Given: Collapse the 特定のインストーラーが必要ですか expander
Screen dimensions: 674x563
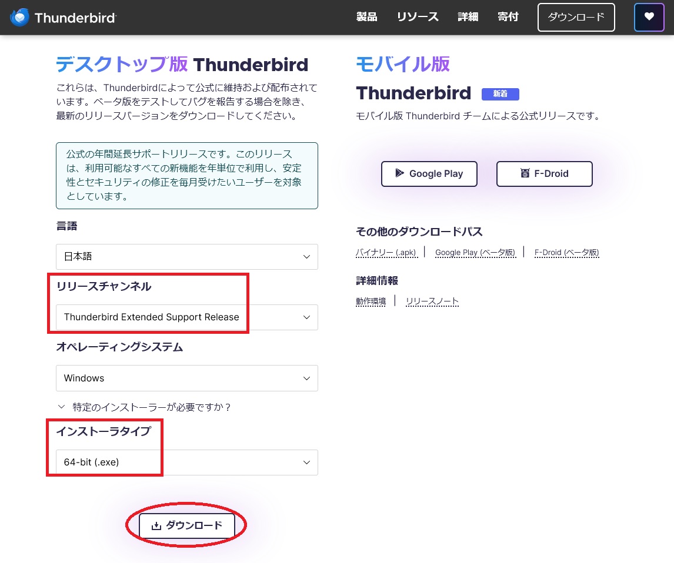Looking at the screenshot, I should tap(144, 407).
